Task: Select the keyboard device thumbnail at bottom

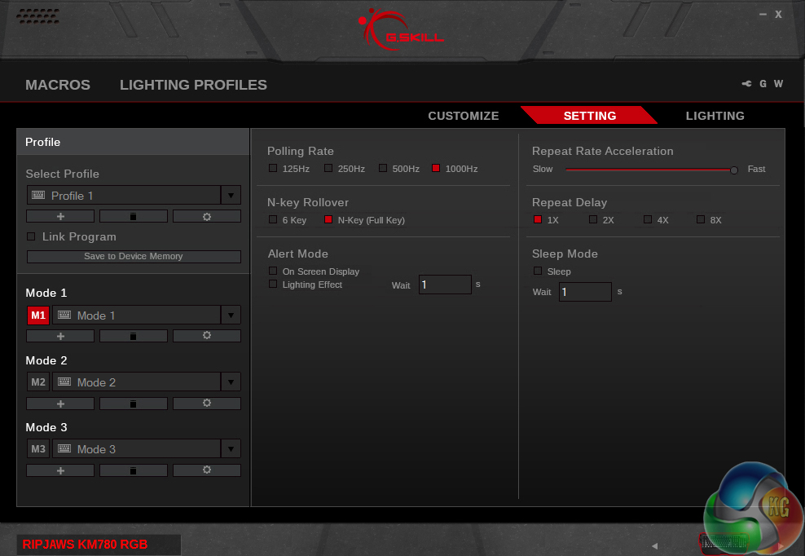Action: [x=724, y=543]
